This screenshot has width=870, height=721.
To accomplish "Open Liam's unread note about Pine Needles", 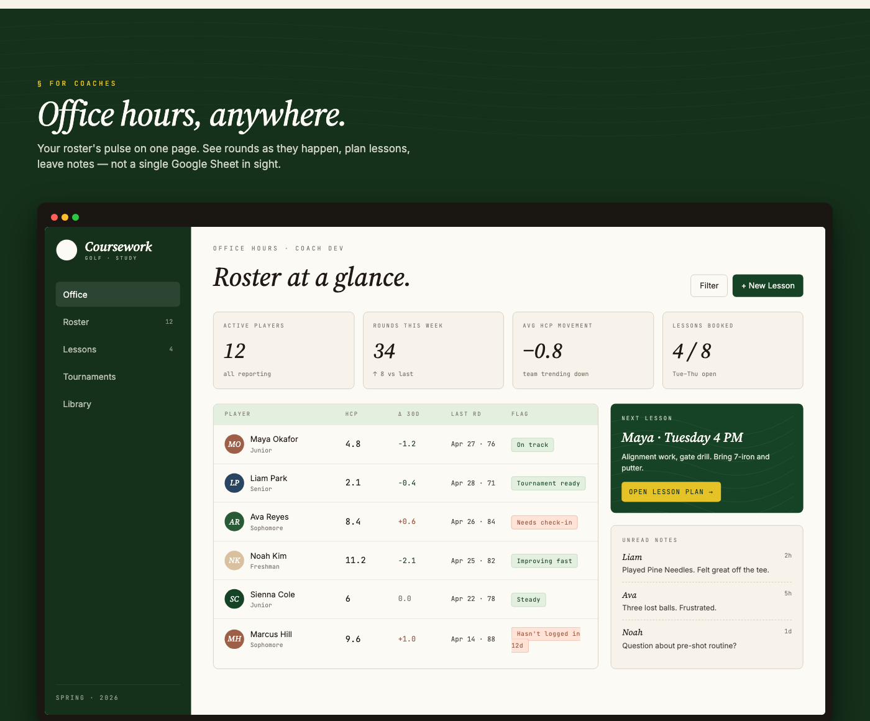I will (707, 563).
